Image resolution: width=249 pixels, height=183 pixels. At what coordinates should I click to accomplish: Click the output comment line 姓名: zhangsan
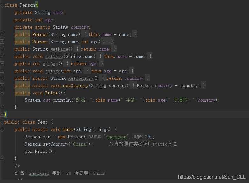click(60, 173)
